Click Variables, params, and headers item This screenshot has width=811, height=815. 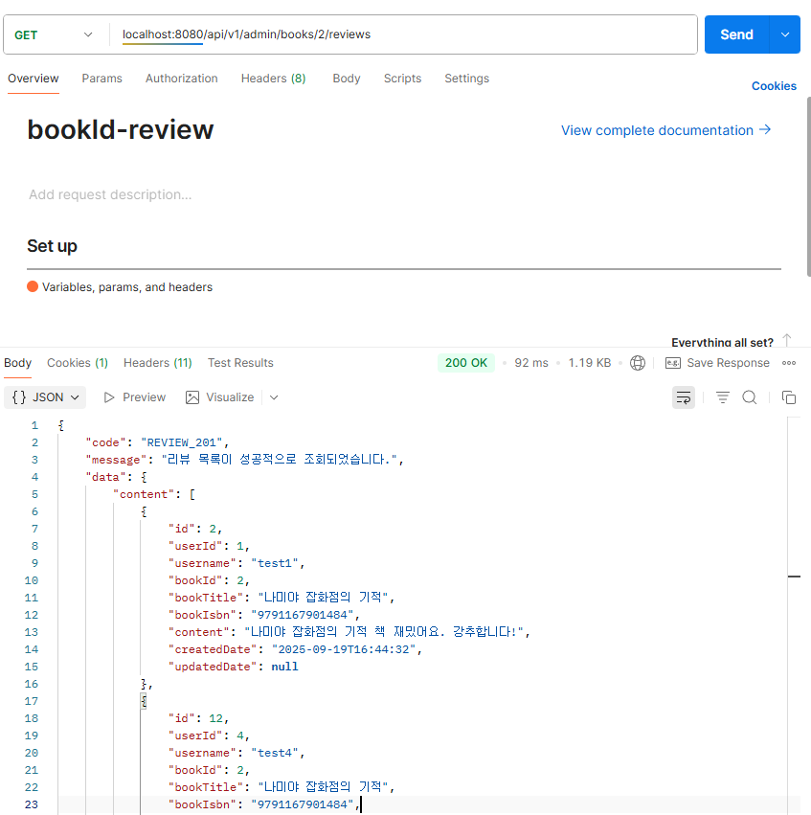(120, 287)
